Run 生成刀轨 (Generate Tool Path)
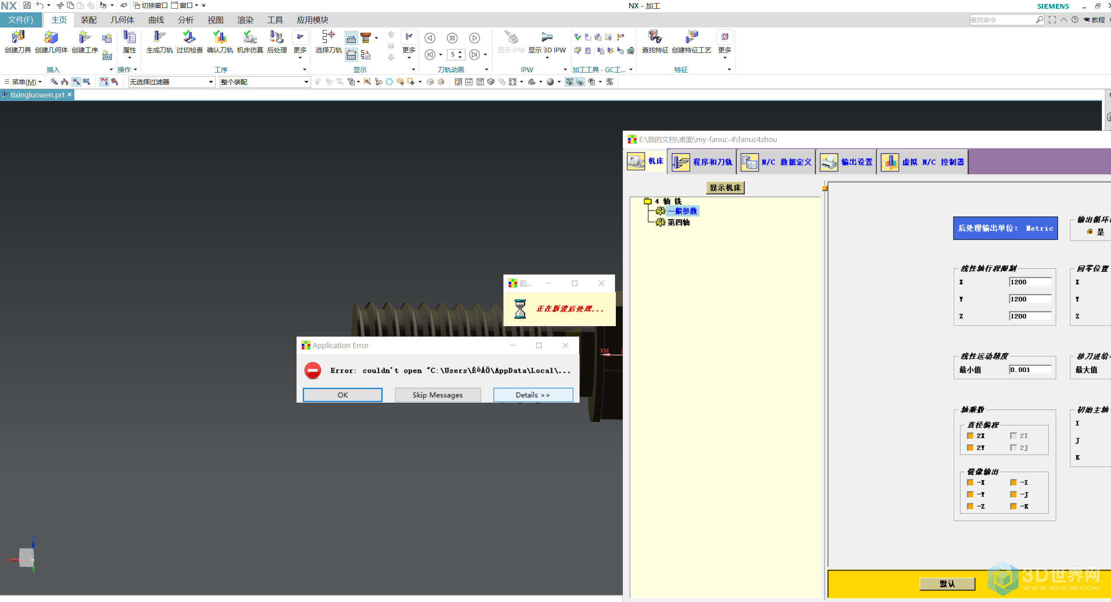The height and width of the screenshot is (602, 1111). tap(160, 42)
